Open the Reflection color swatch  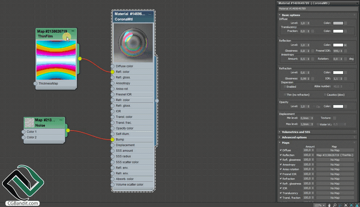[x=338, y=45]
